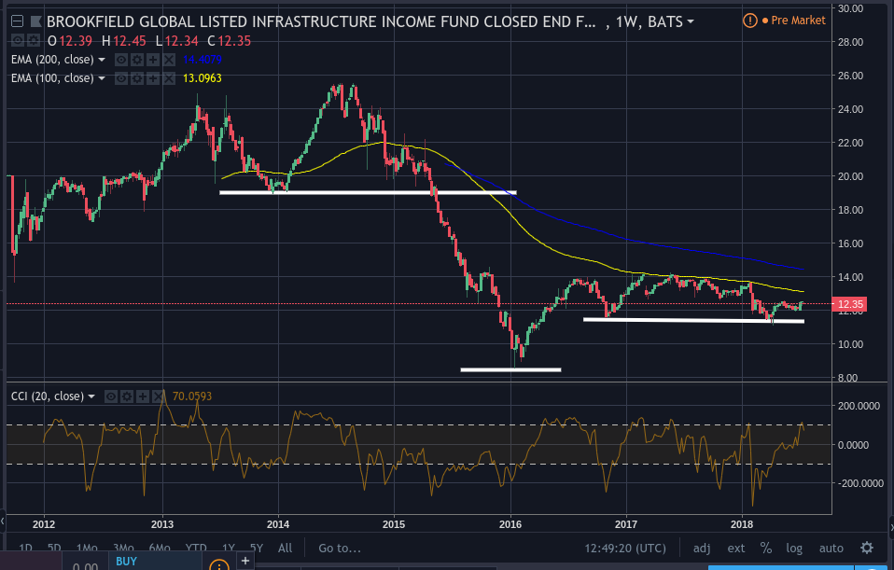Expand the EMA (200, close) dropdown arrow
The image size is (894, 570).
102,60
